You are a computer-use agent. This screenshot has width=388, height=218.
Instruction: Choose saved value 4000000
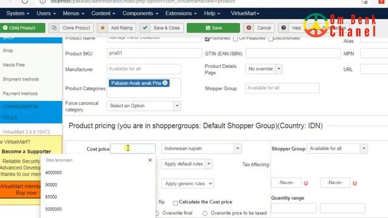[53, 173]
